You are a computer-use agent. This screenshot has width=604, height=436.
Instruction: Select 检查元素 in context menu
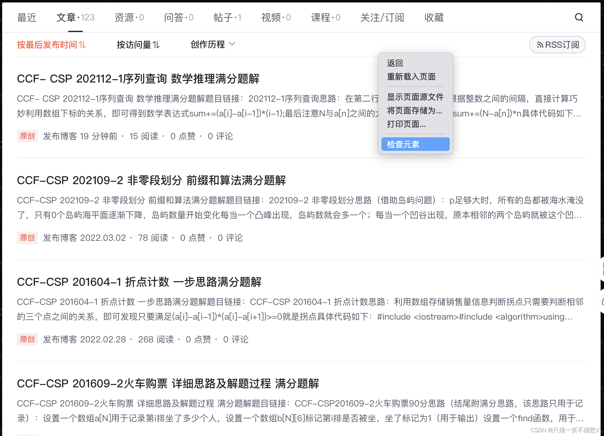[x=415, y=144]
